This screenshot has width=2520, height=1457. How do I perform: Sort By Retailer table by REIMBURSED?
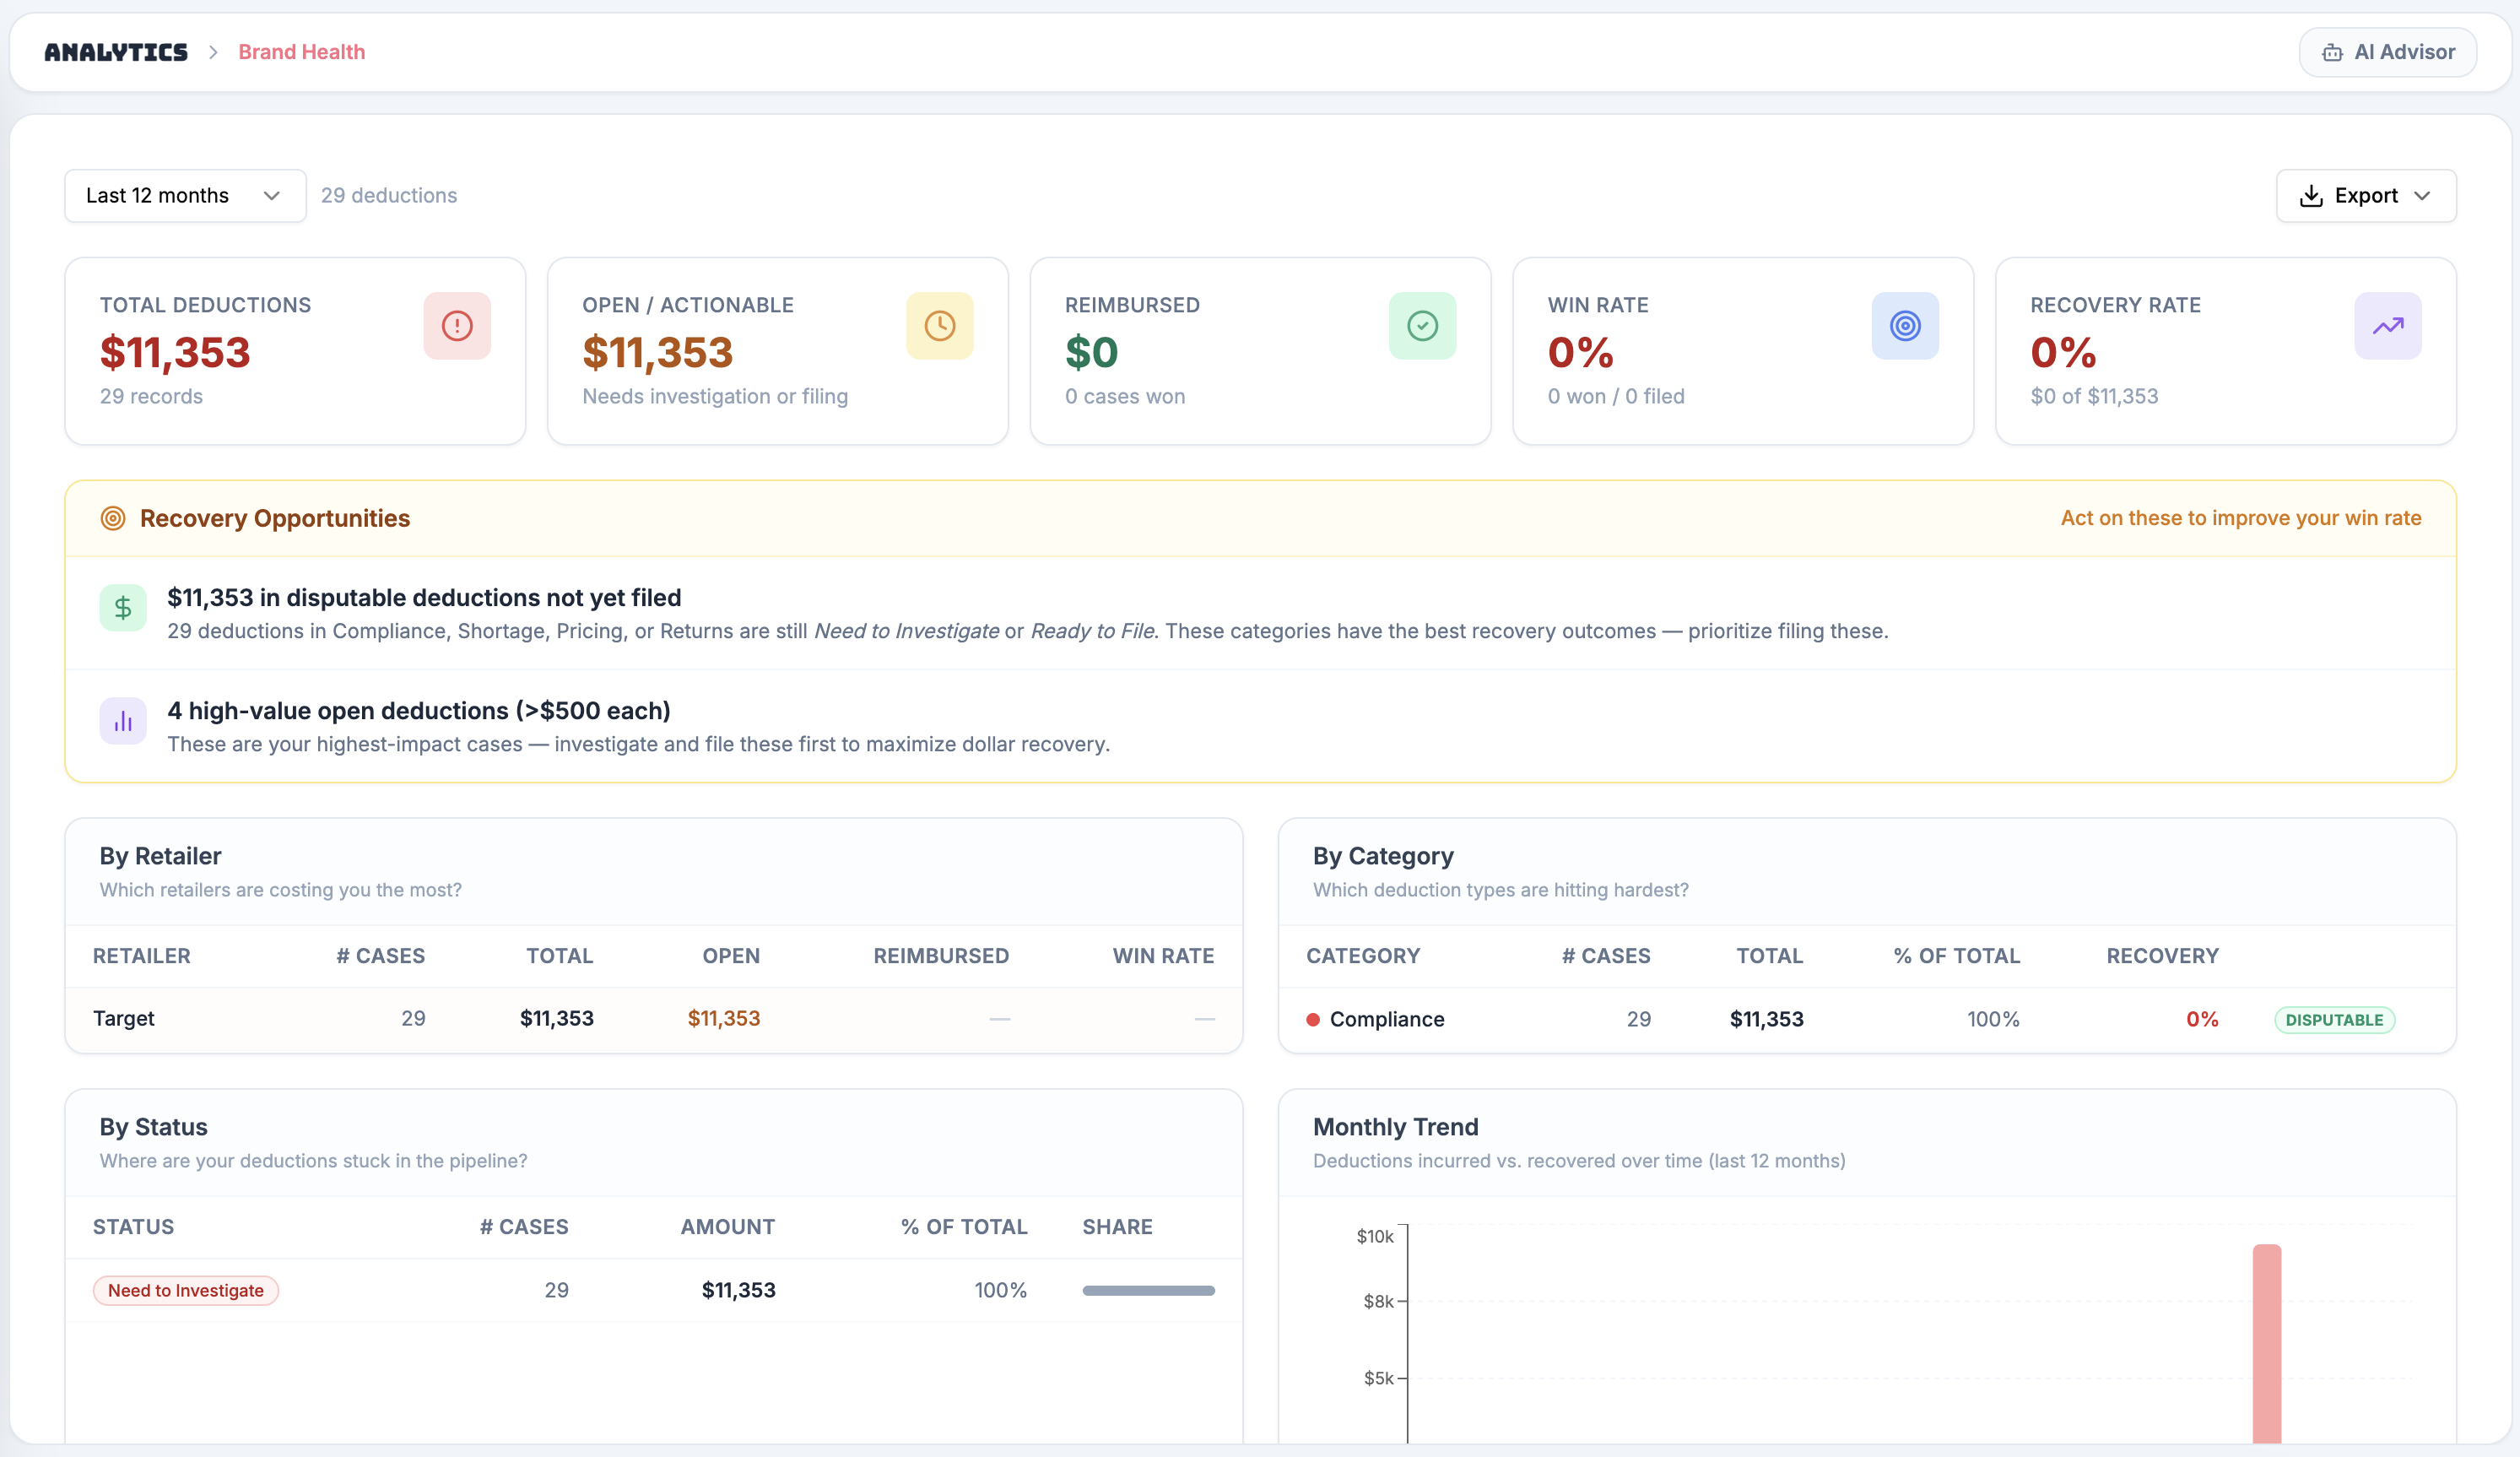pyautogui.click(x=941, y=955)
